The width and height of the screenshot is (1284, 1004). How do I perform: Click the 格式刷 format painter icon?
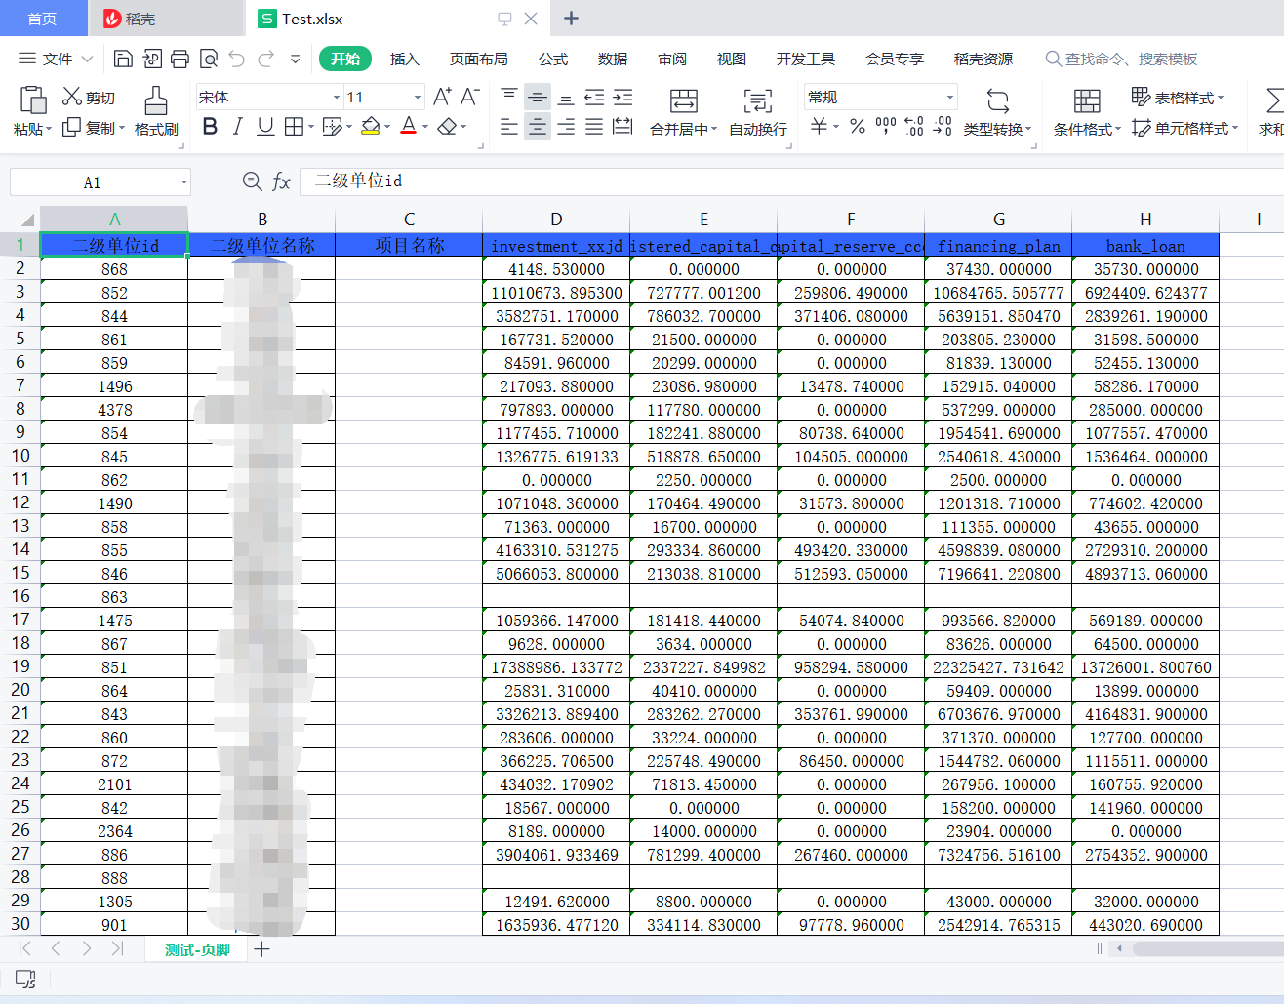156,107
